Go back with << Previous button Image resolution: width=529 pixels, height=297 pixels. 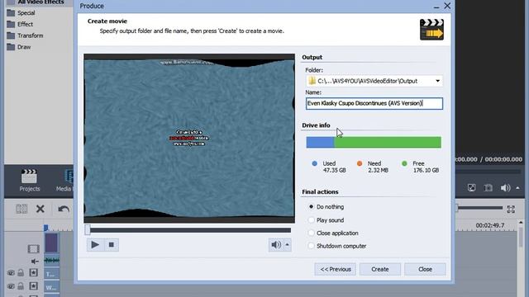click(x=335, y=270)
